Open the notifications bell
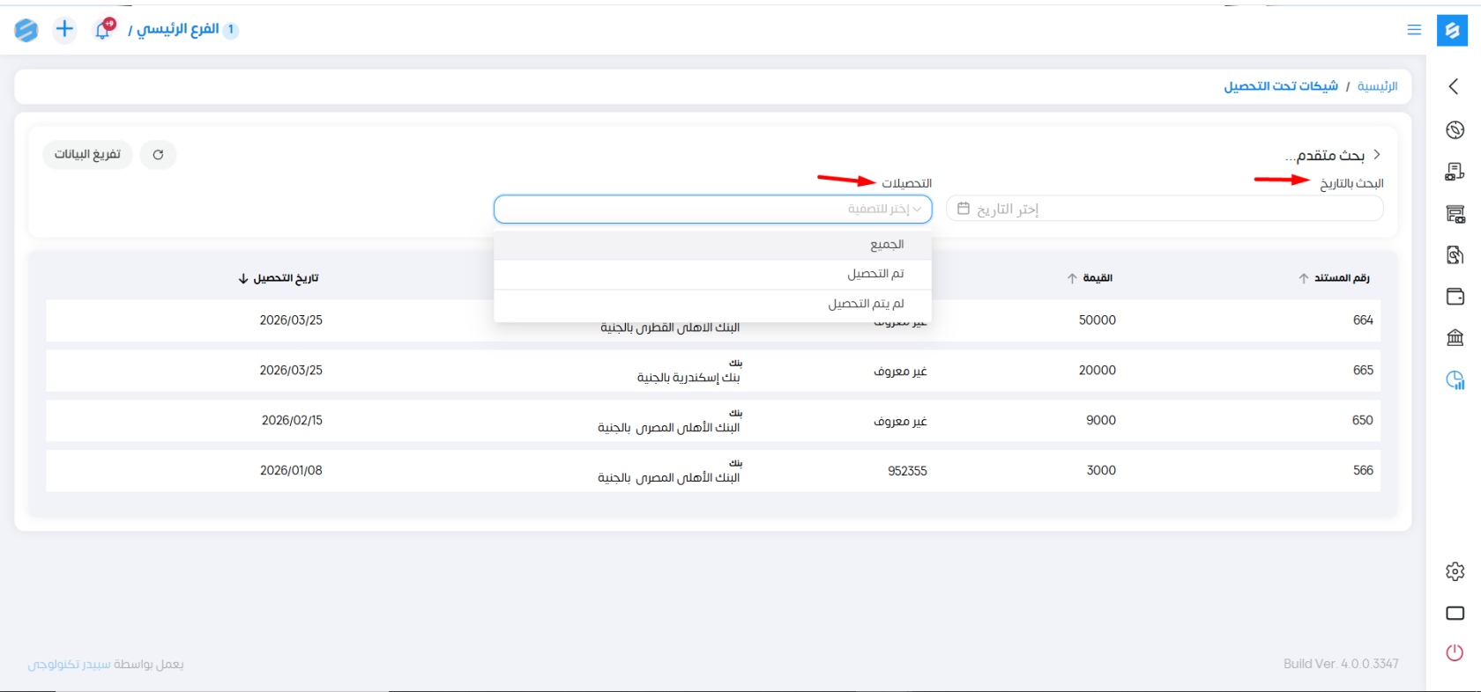Image resolution: width=1481 pixels, height=692 pixels. click(103, 30)
